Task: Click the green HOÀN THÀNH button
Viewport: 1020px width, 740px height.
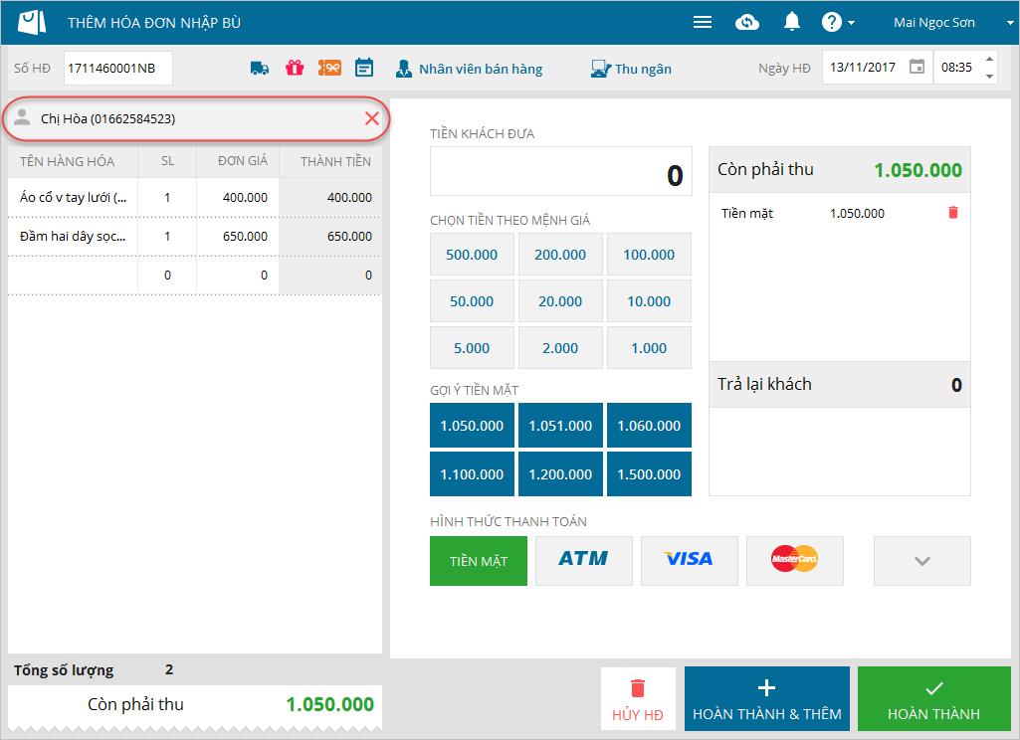Action: (x=933, y=699)
